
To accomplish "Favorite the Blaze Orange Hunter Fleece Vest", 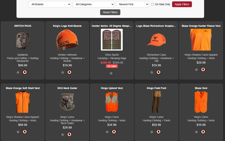I will point(196,70).
